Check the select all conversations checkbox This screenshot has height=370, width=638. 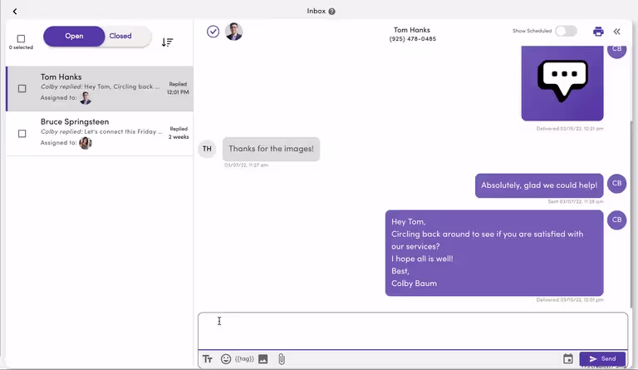point(22,38)
